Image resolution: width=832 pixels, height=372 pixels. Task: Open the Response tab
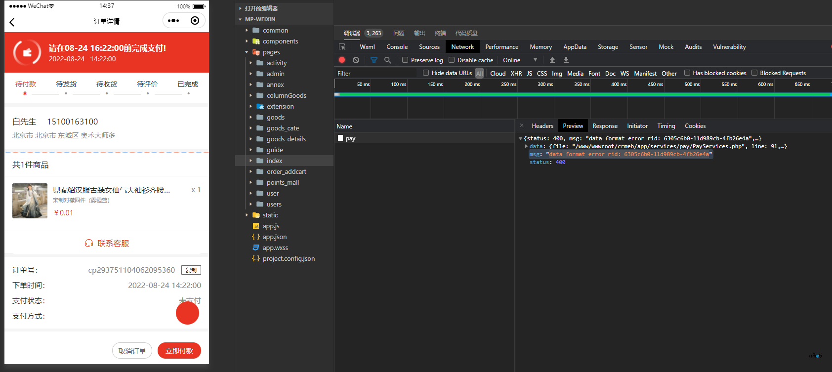point(605,126)
